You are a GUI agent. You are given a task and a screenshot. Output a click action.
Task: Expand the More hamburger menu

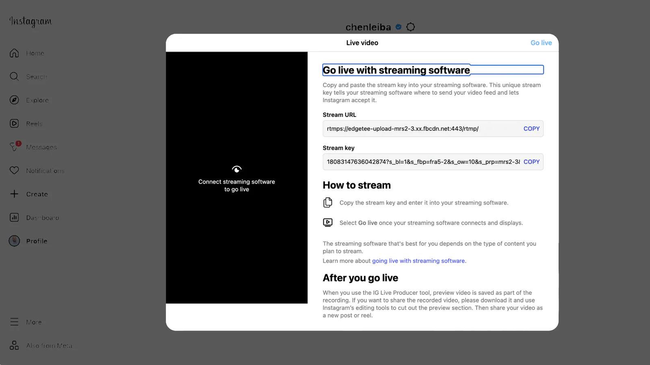14,322
